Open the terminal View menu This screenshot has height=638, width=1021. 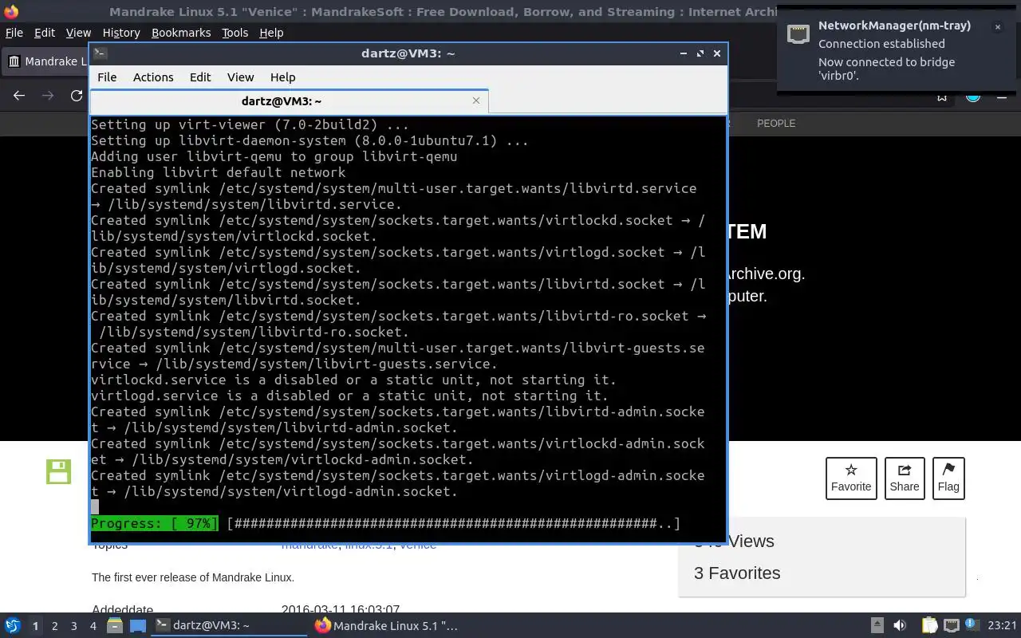tap(240, 77)
